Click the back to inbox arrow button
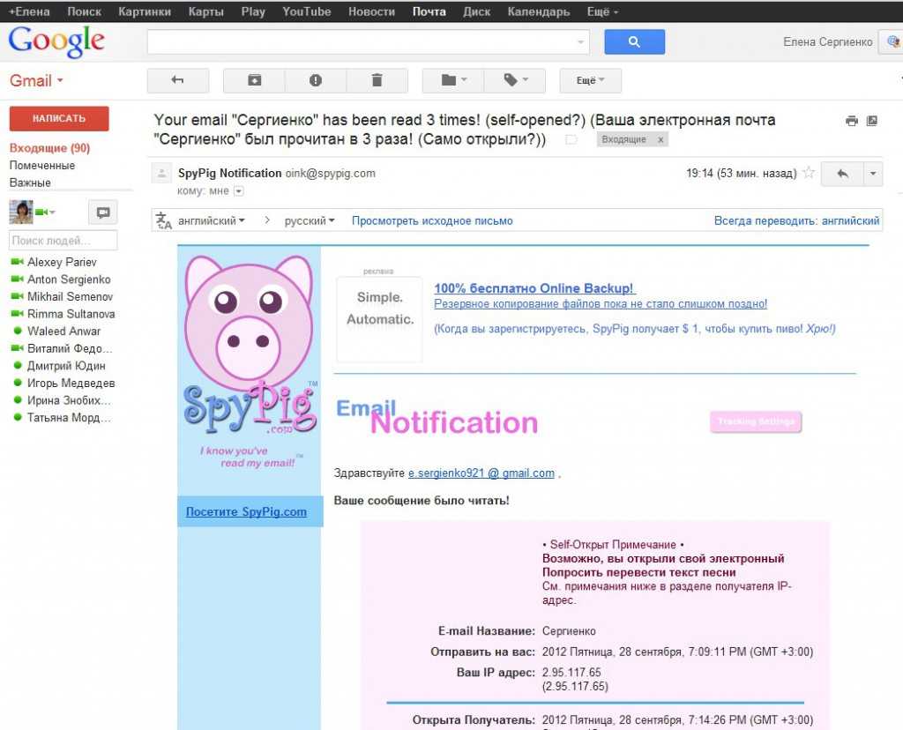 pyautogui.click(x=177, y=80)
